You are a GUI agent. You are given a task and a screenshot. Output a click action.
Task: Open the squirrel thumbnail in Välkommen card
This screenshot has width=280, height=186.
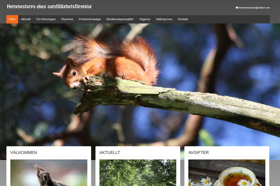coord(49,173)
